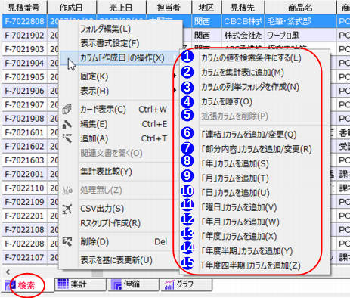
Task: Choose 「連結」カラムを追加/変更(Q)
Action: click(255, 135)
